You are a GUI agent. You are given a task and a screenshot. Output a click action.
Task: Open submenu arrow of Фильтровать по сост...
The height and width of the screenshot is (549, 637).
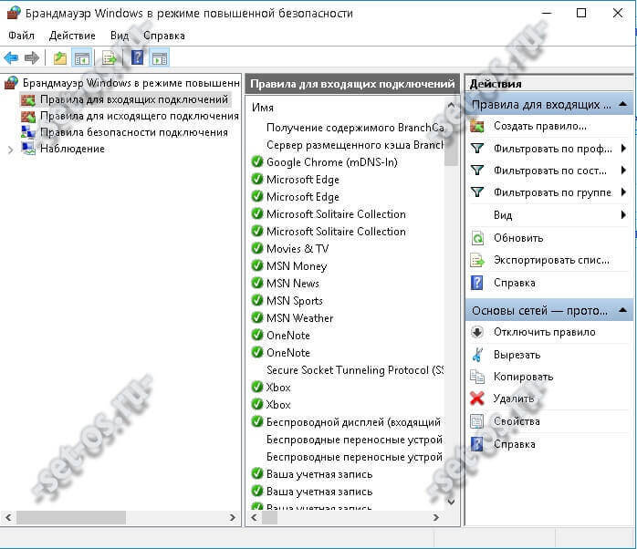point(623,171)
